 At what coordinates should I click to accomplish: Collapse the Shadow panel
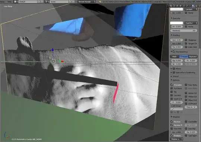tap(171, 117)
